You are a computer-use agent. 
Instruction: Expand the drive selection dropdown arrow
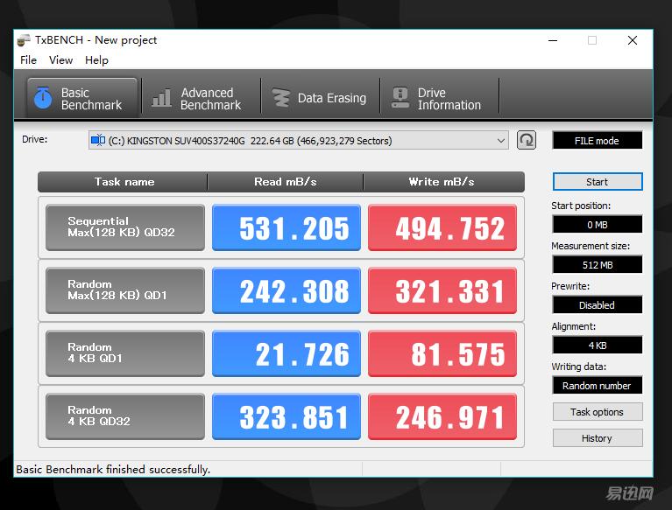tap(500, 140)
